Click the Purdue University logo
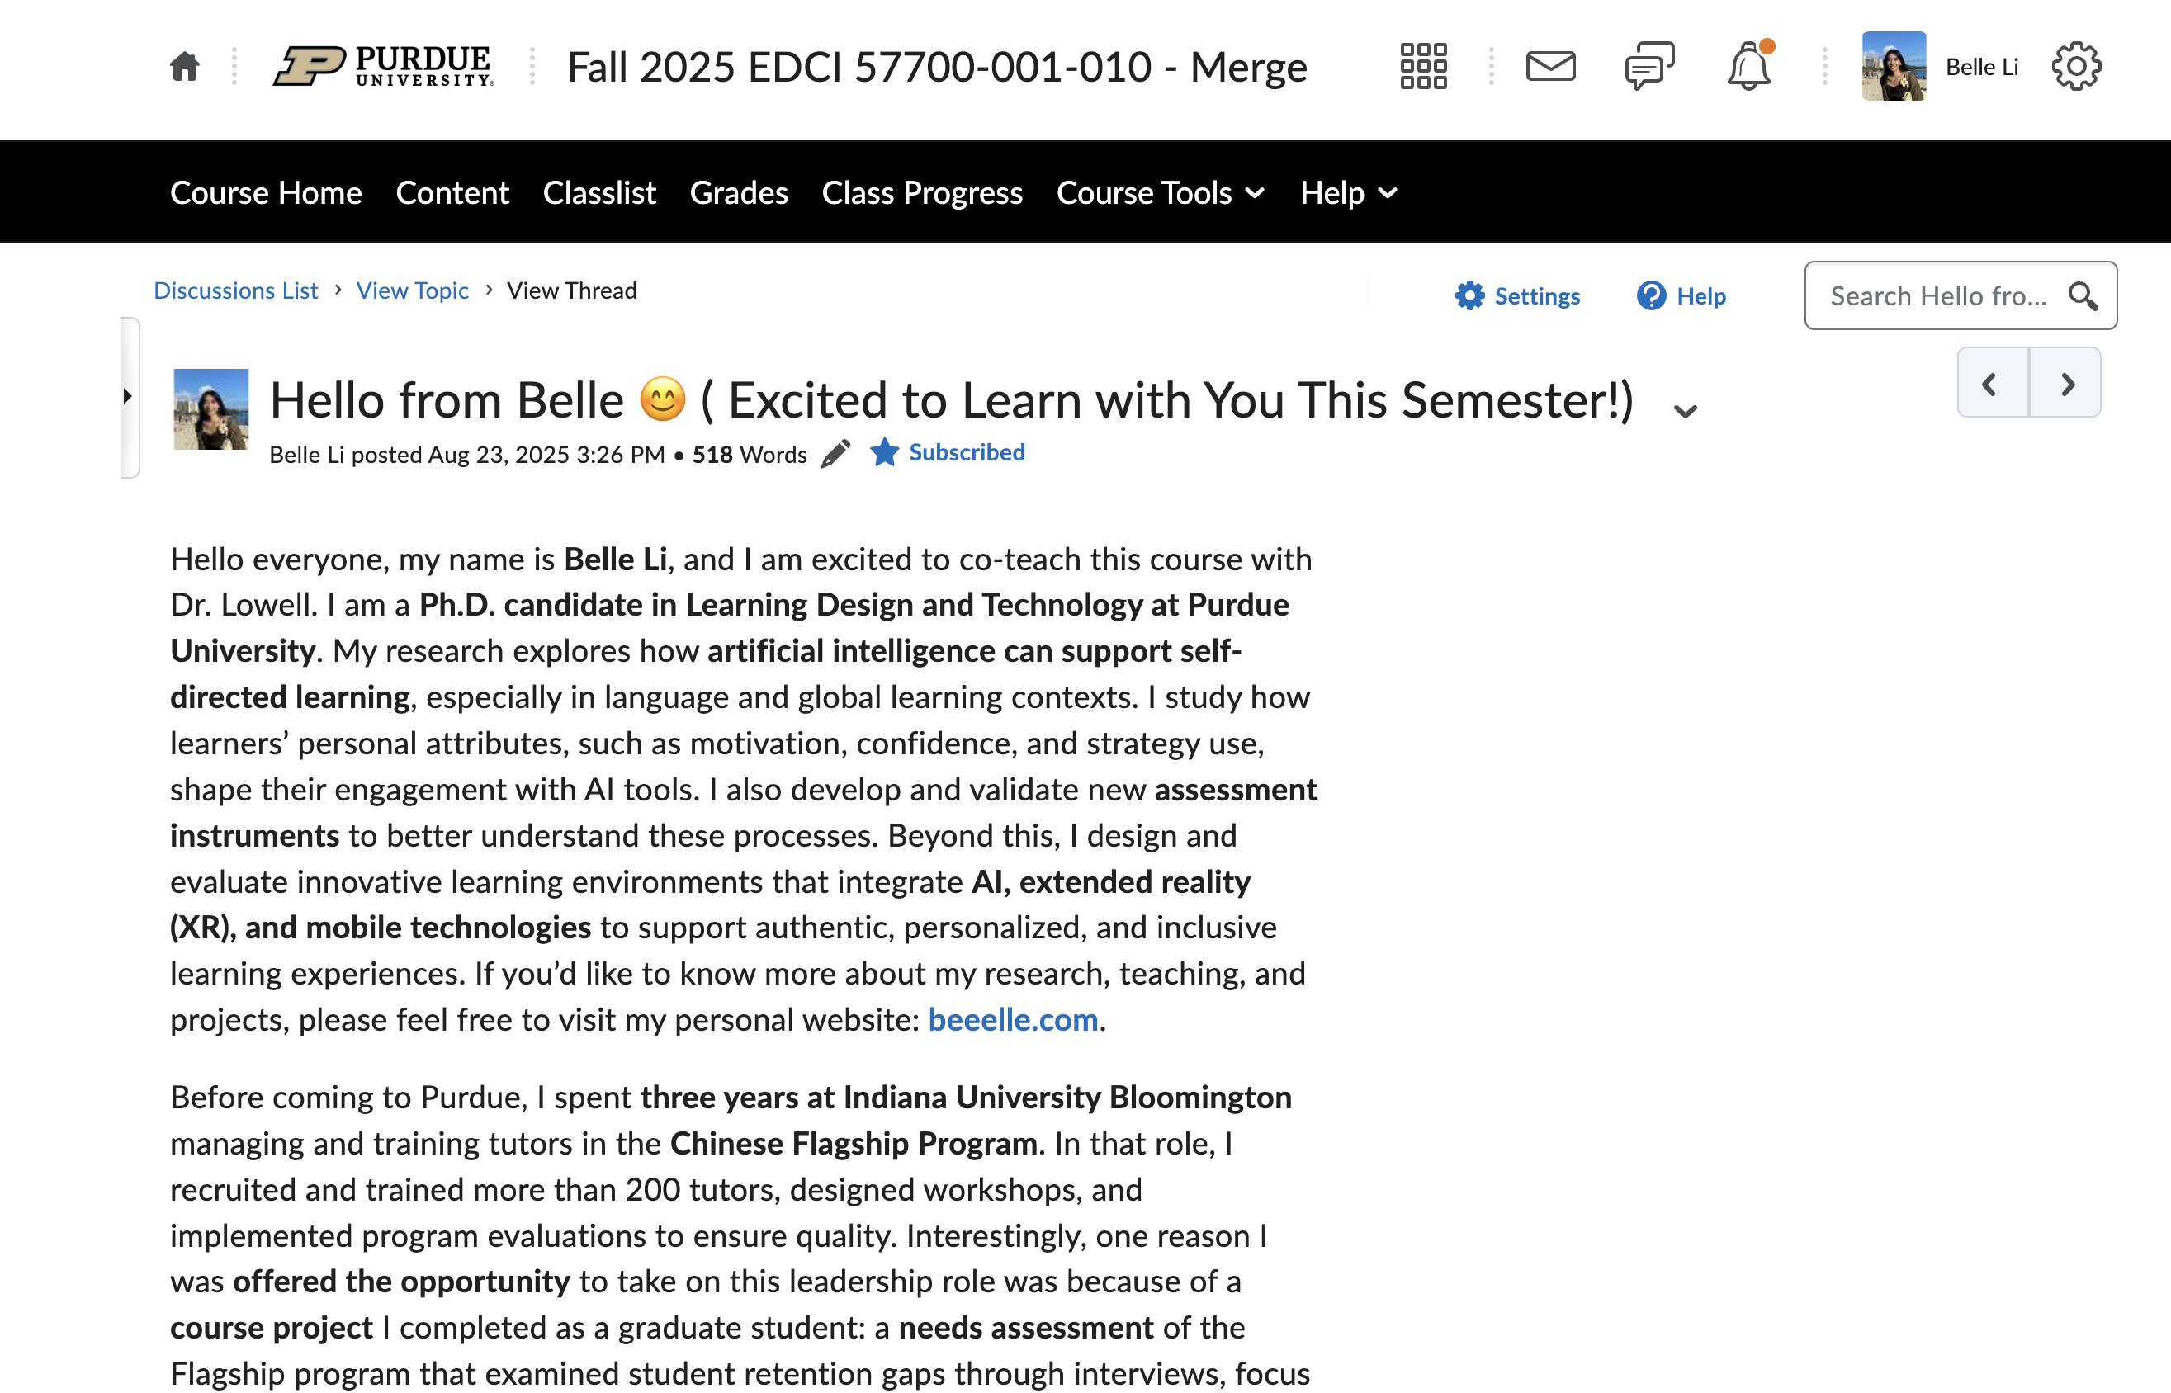Screen dimensions: 2171x1393 pos(384,65)
